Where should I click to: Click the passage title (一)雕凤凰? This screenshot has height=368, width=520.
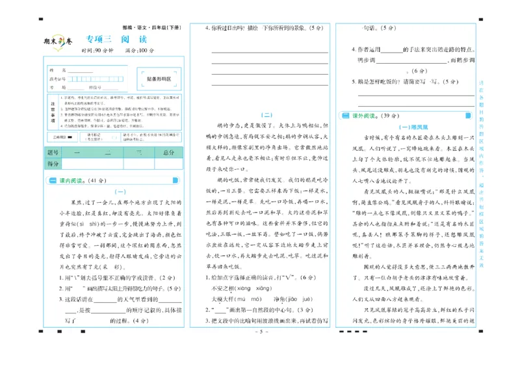413,127
